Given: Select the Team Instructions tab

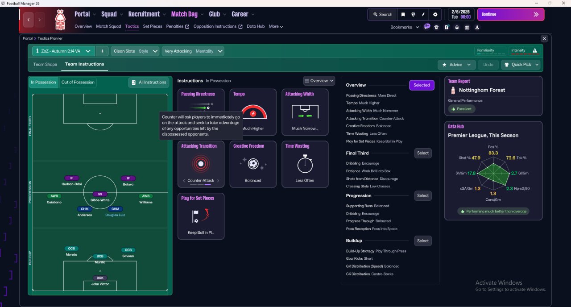Looking at the screenshot, I should coord(84,64).
